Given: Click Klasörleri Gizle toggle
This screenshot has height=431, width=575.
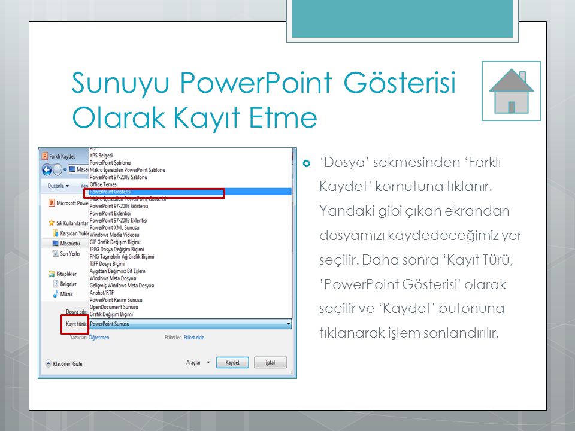Looking at the screenshot, I should pyautogui.click(x=64, y=363).
